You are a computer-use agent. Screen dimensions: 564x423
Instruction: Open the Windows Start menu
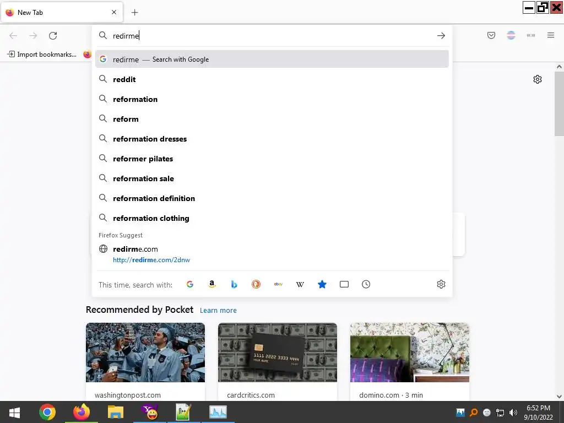click(x=14, y=412)
